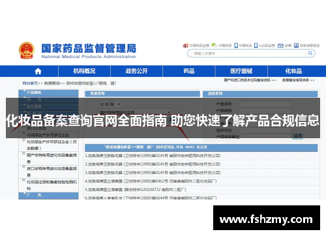Screen dimensions: 326x236
Task: Click the 网站首页 breadcrumb link
Action: pos(30,83)
